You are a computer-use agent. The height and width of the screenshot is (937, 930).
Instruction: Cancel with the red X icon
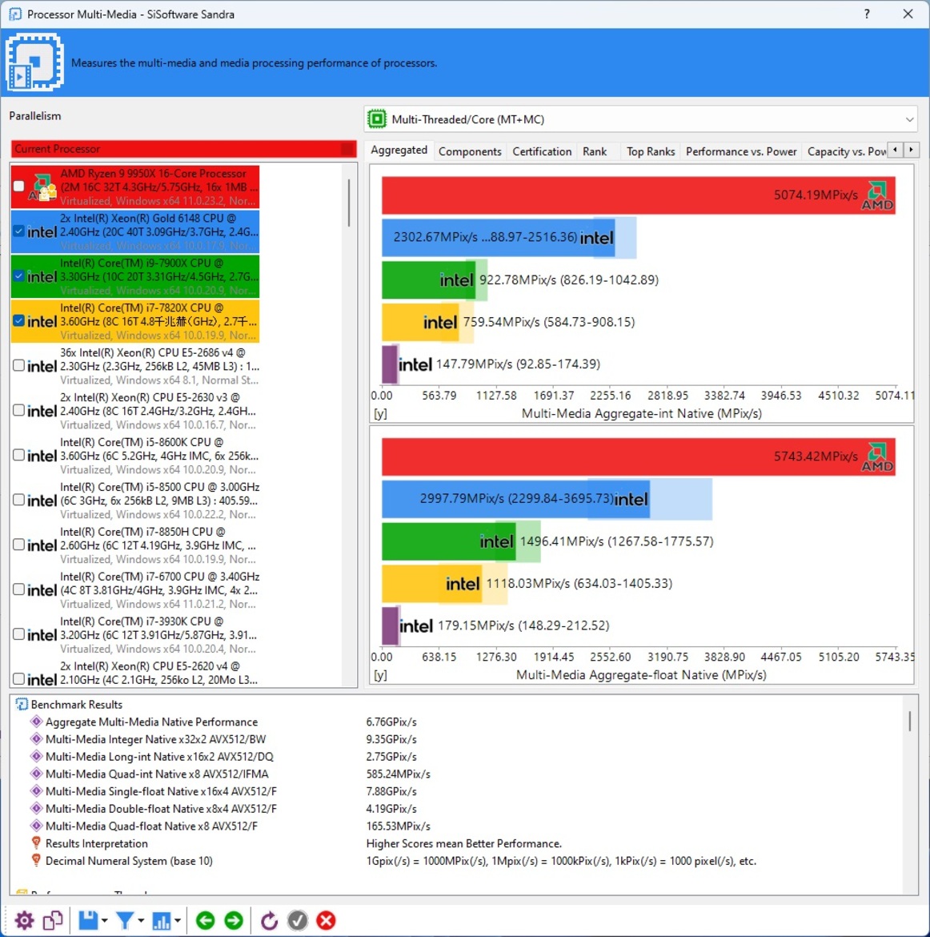point(326,920)
